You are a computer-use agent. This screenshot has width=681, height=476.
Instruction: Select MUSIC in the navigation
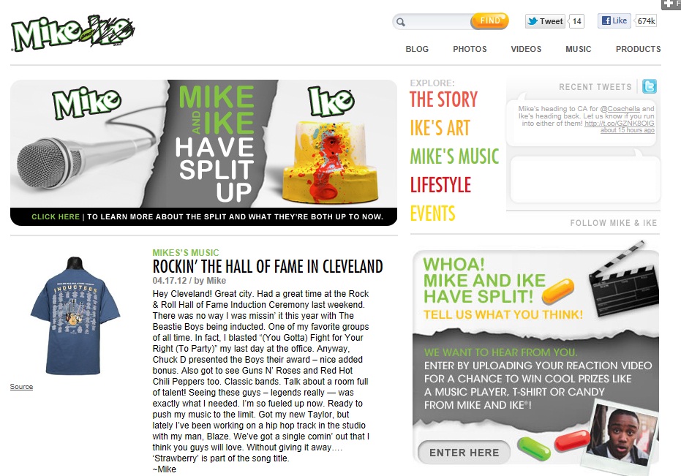pos(578,49)
